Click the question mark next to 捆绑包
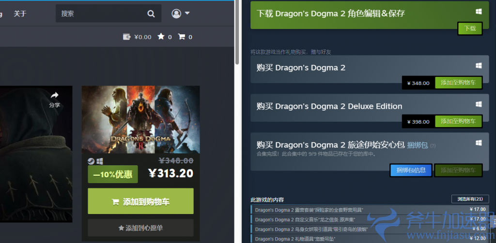 point(433,145)
